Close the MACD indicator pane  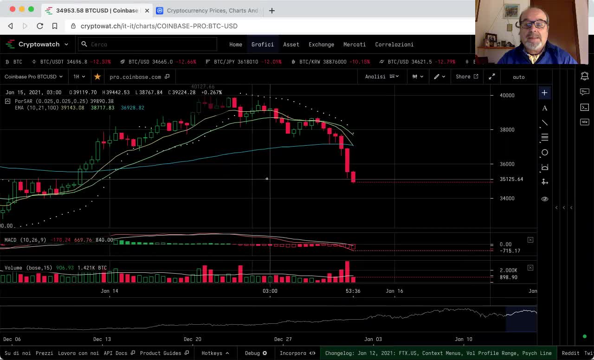[530, 240]
